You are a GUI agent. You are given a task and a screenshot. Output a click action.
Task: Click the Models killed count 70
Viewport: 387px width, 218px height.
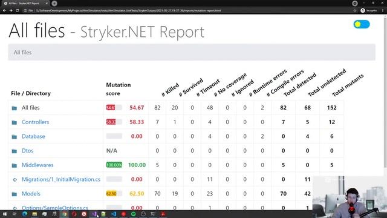pyautogui.click(x=157, y=194)
